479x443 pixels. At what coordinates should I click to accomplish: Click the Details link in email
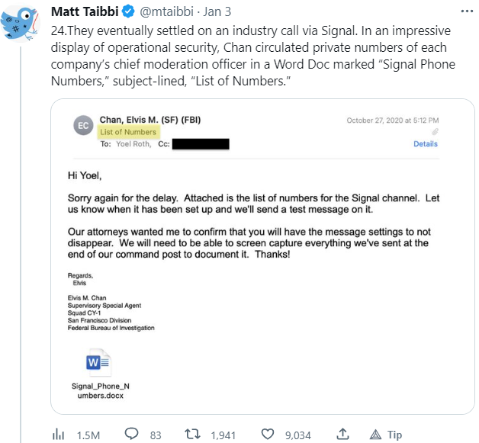pyautogui.click(x=426, y=143)
